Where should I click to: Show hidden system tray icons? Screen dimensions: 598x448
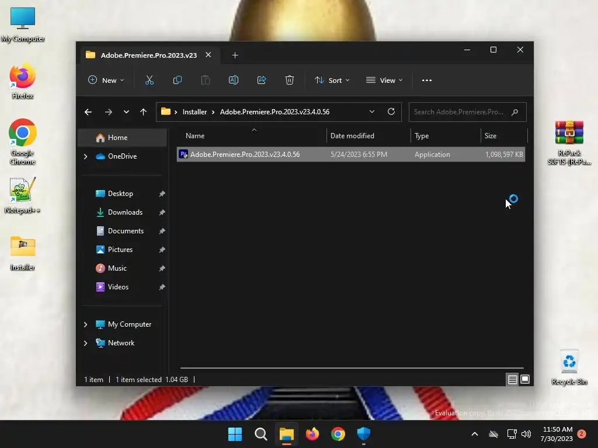[x=475, y=434]
